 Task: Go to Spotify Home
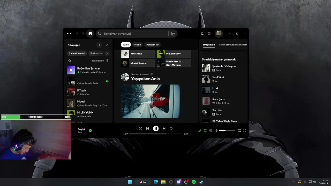pyautogui.click(x=90, y=34)
